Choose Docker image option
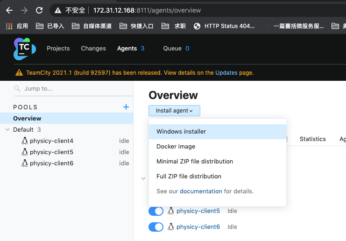 point(218,147)
